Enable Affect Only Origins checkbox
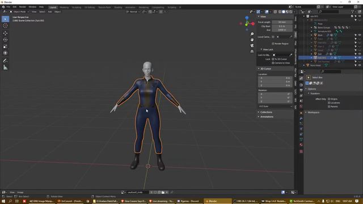This screenshot has width=363, height=204. point(329,99)
